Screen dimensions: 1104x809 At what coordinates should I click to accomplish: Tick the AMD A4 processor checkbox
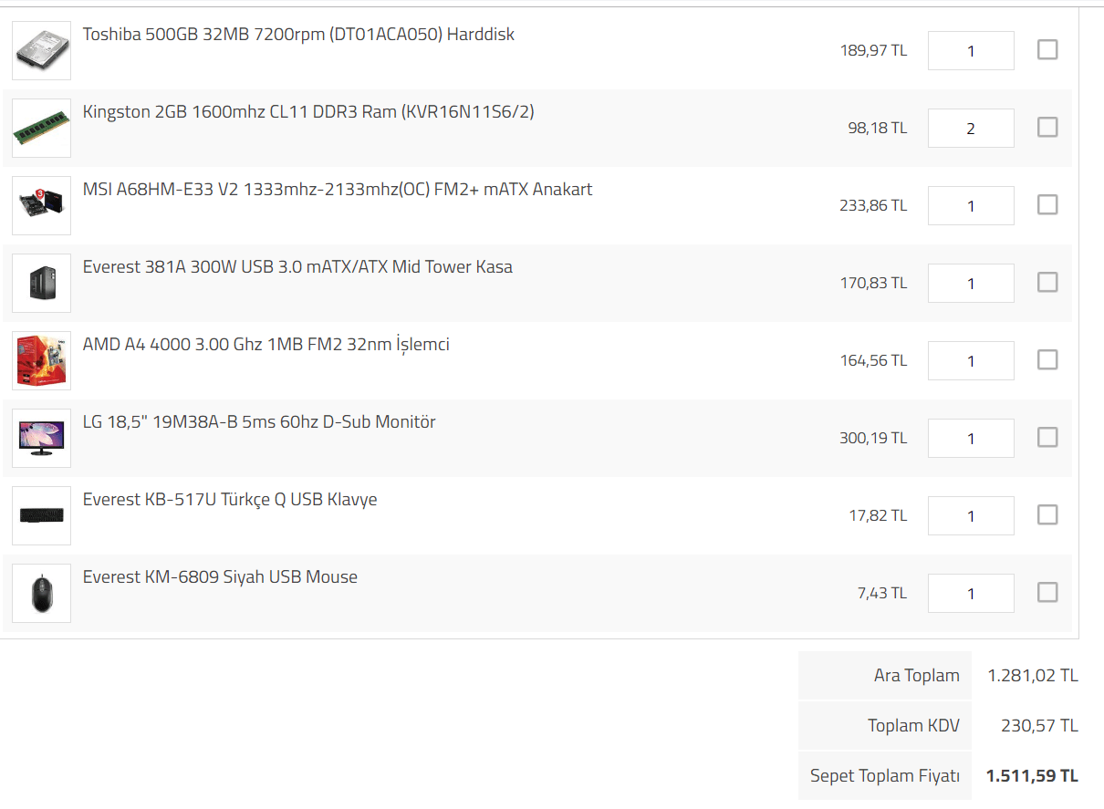pyautogui.click(x=1047, y=360)
